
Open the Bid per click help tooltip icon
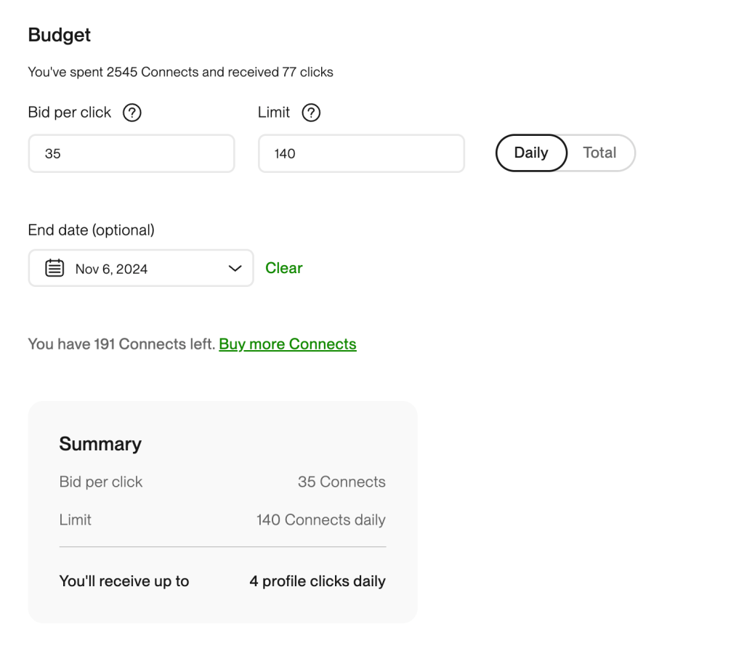tap(134, 112)
